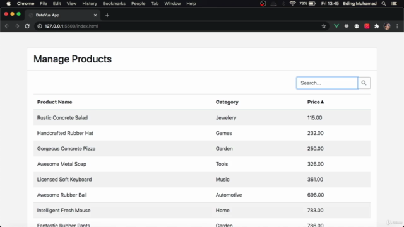Click the Manage Products heading

[73, 59]
